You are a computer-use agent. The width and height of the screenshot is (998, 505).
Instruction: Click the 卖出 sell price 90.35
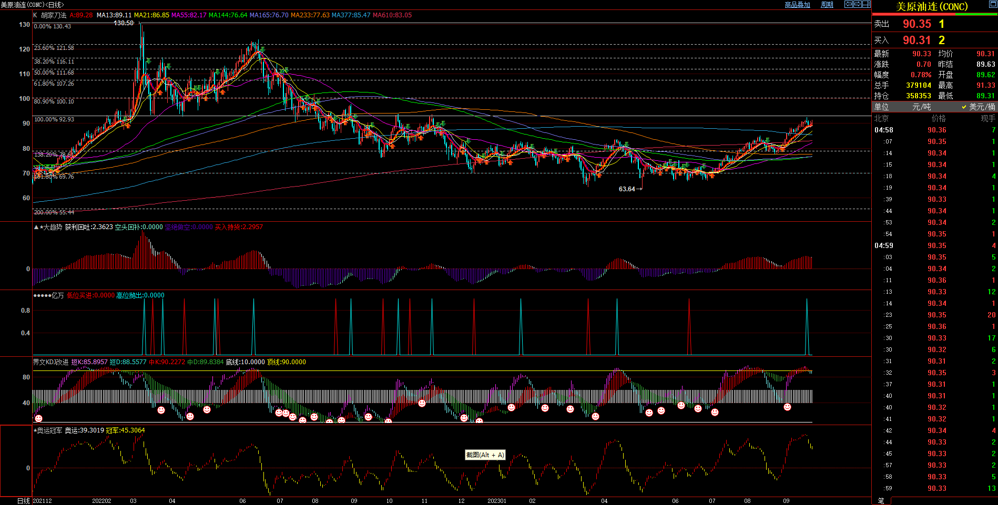(x=916, y=24)
